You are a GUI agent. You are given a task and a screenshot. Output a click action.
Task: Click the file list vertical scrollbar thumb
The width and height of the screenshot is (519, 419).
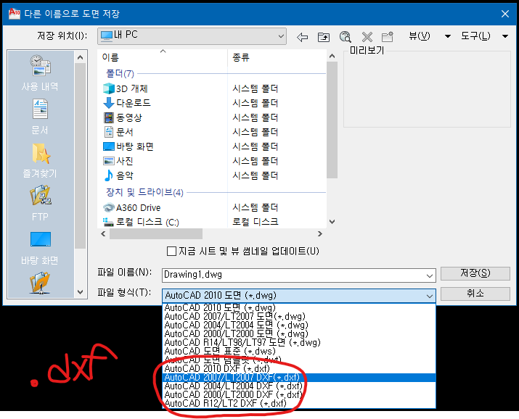pyautogui.click(x=332, y=120)
